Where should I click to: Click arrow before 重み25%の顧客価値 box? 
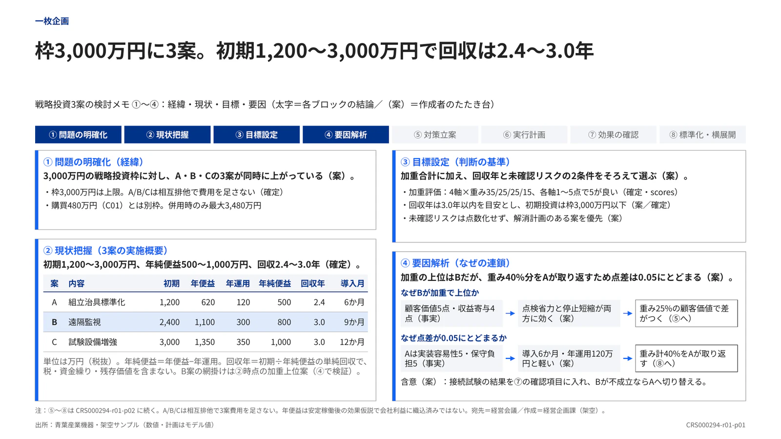tap(628, 313)
